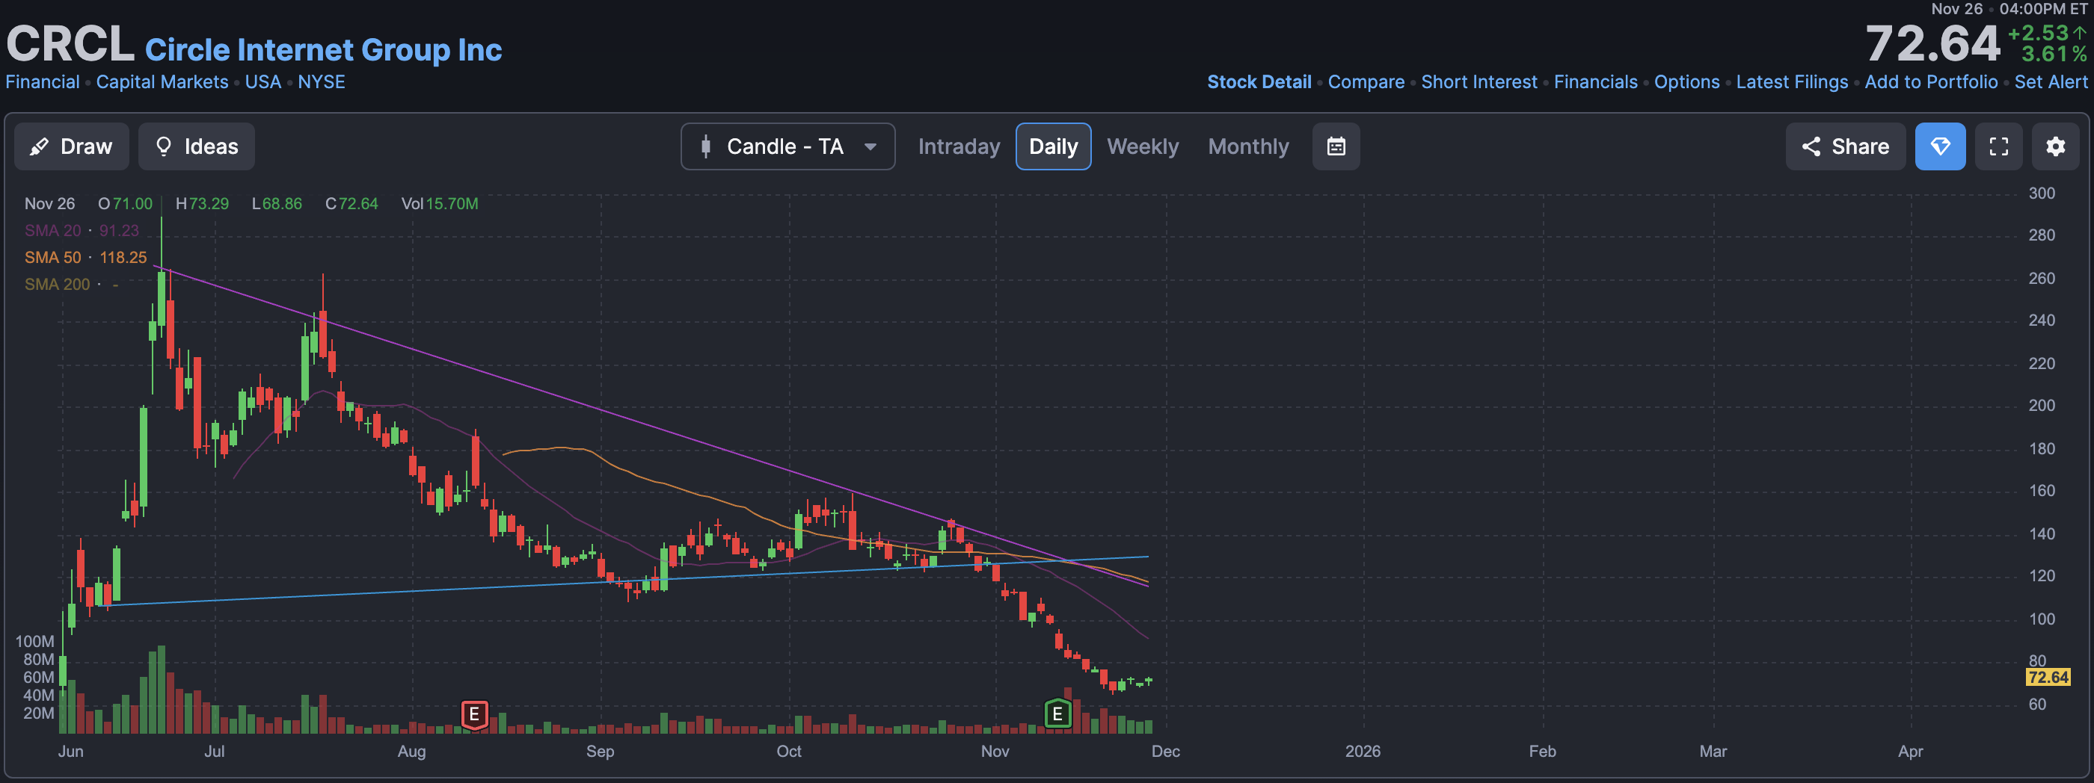
Task: Click the 72.64 last price in header
Action: (1932, 43)
